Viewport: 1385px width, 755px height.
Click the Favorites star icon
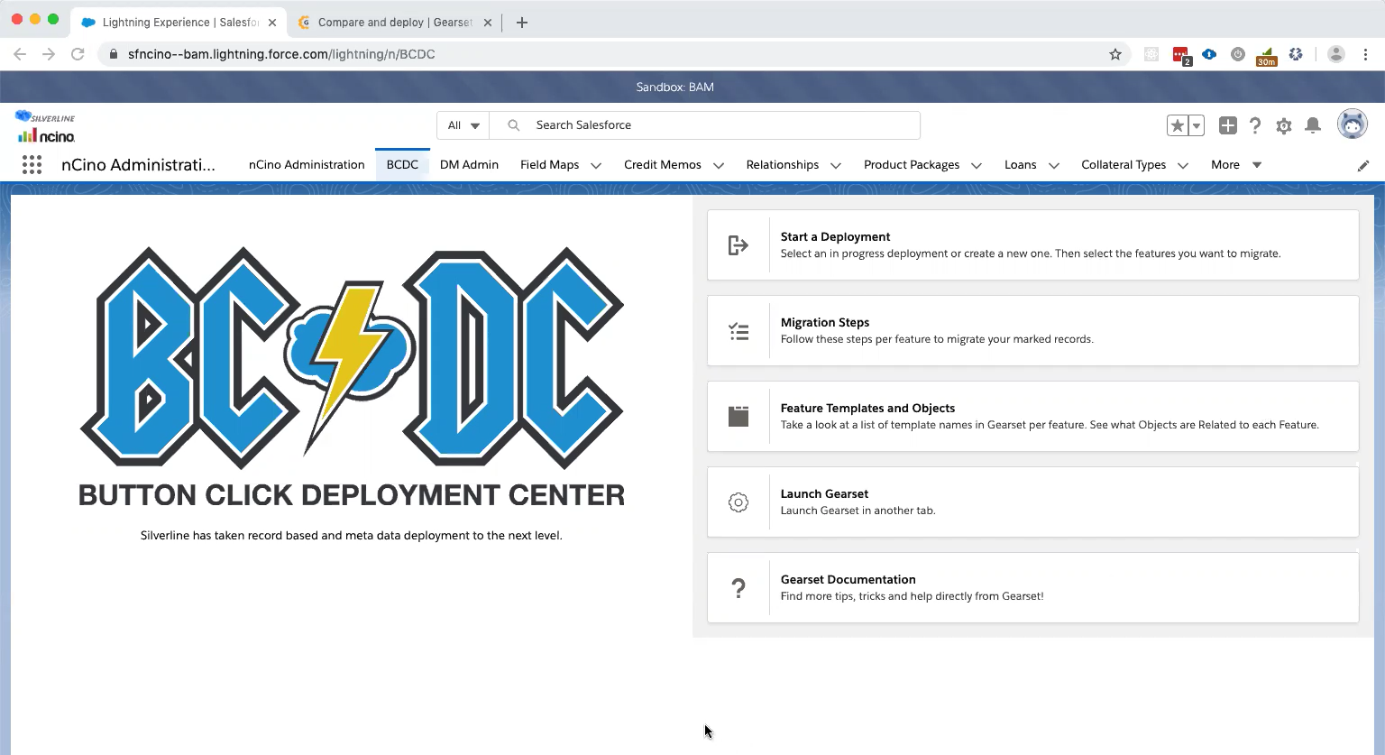[1178, 126]
